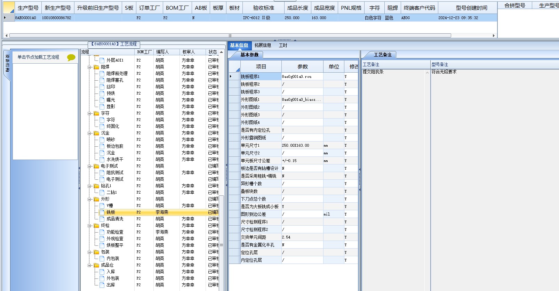
Task: Select the 成品清洗 tree row
Action: tap(115, 219)
